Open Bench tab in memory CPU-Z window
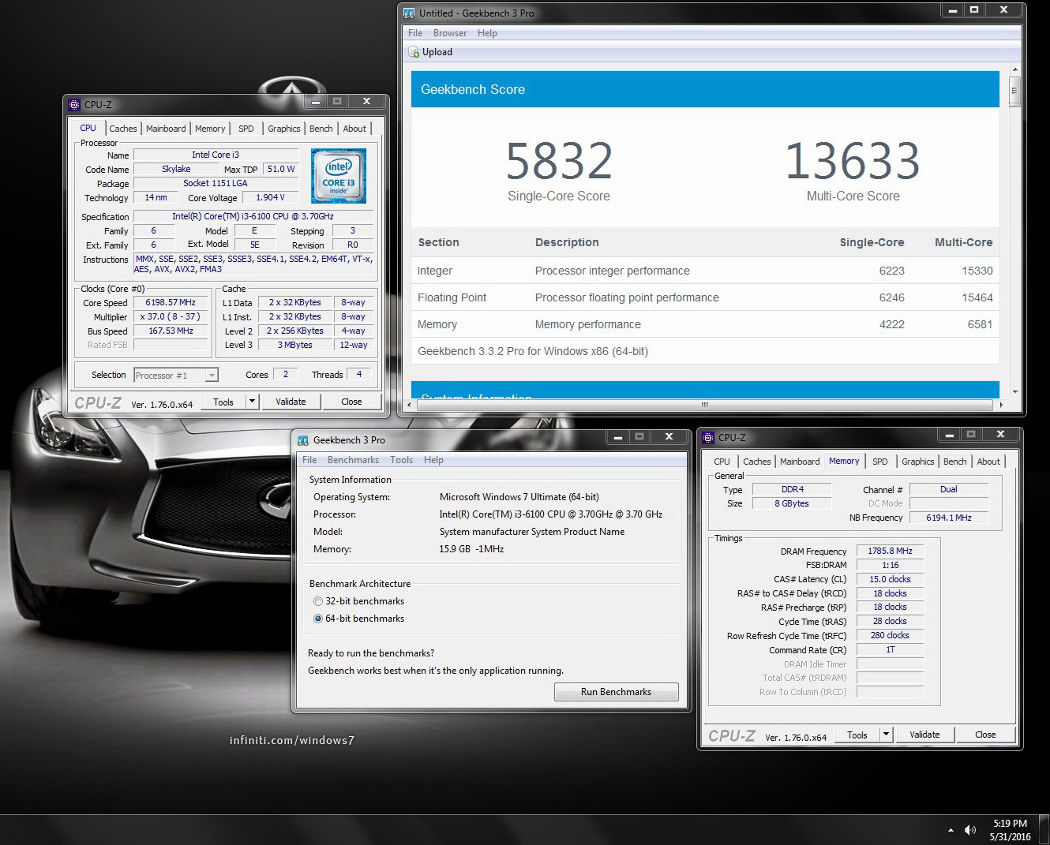 (x=955, y=462)
